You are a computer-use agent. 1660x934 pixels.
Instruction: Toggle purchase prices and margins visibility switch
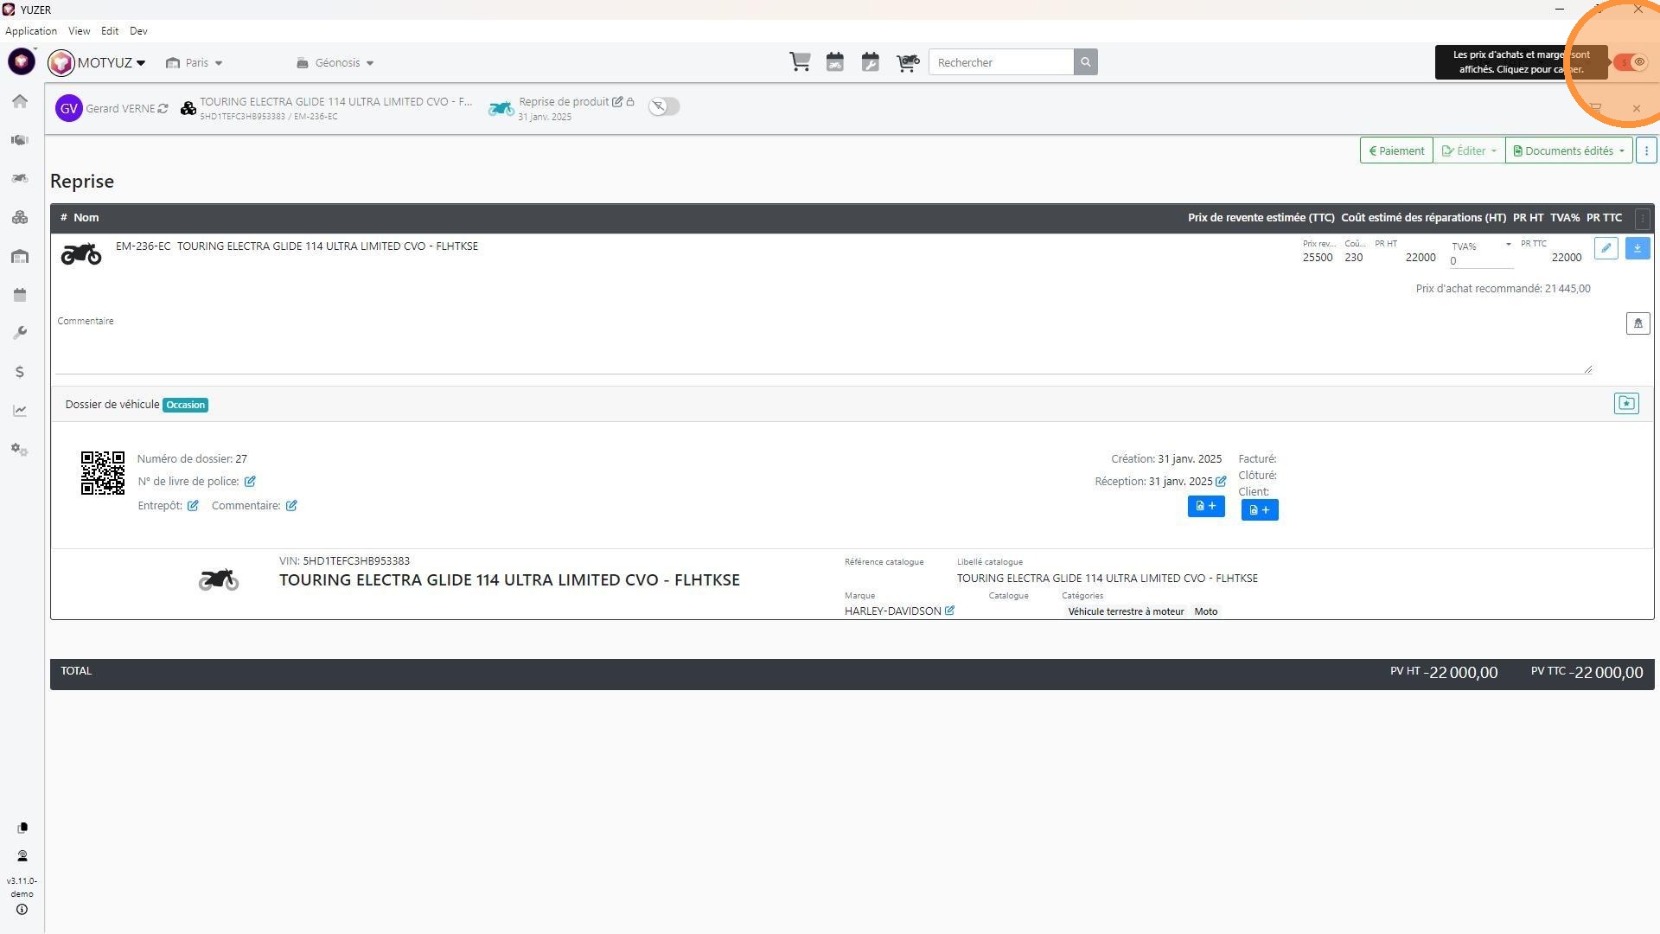coord(1631,62)
